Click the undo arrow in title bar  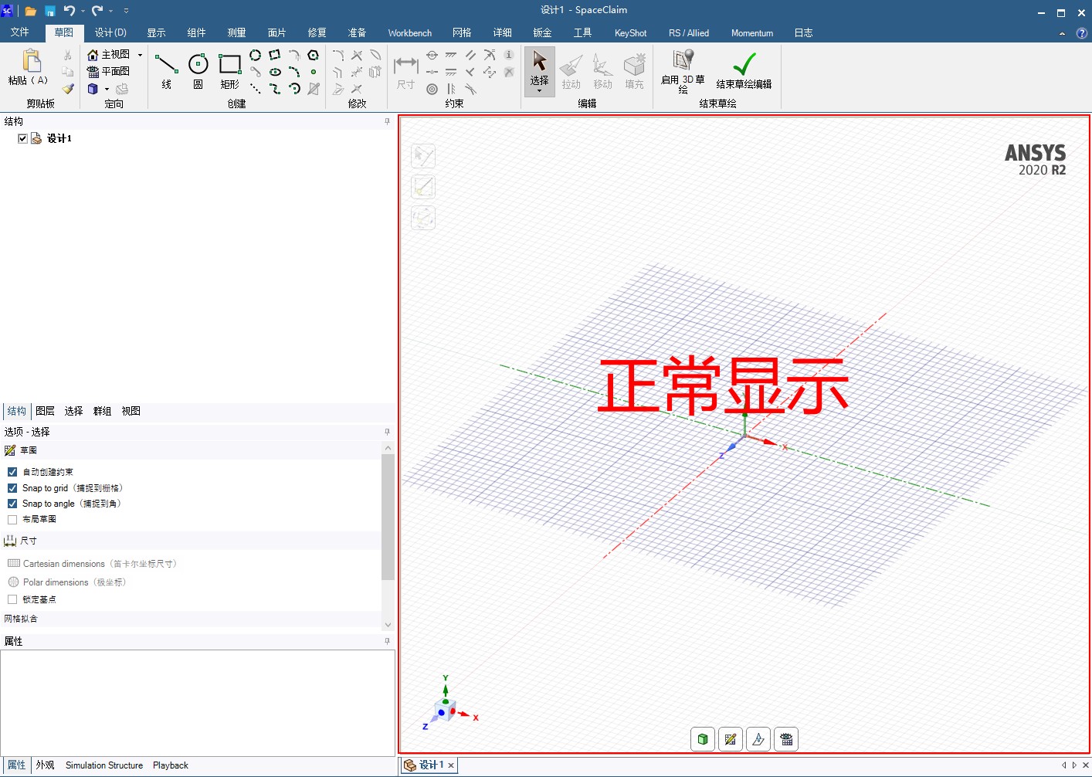pos(70,11)
